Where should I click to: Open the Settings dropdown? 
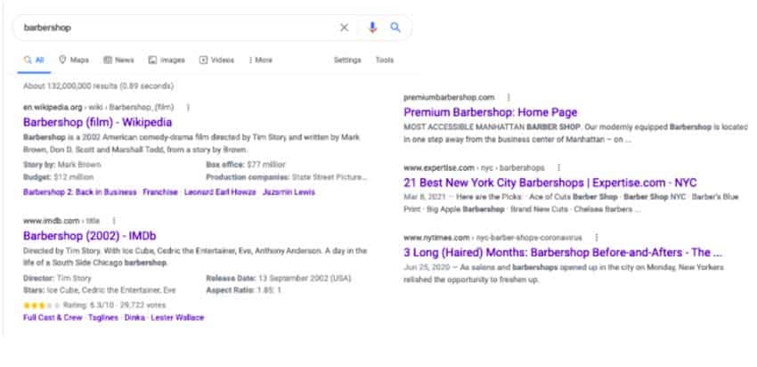tap(347, 60)
